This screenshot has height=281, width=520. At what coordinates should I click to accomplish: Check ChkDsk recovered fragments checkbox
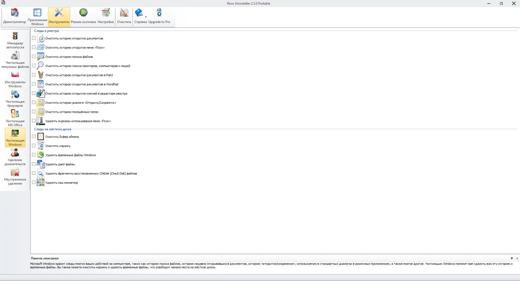pos(34,173)
